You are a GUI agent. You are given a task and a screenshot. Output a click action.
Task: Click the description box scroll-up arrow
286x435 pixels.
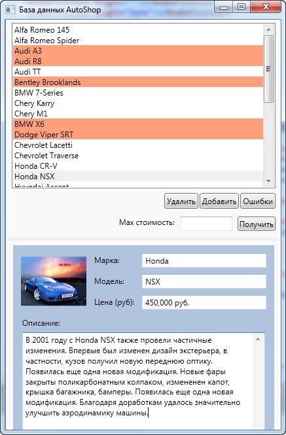pos(258,339)
